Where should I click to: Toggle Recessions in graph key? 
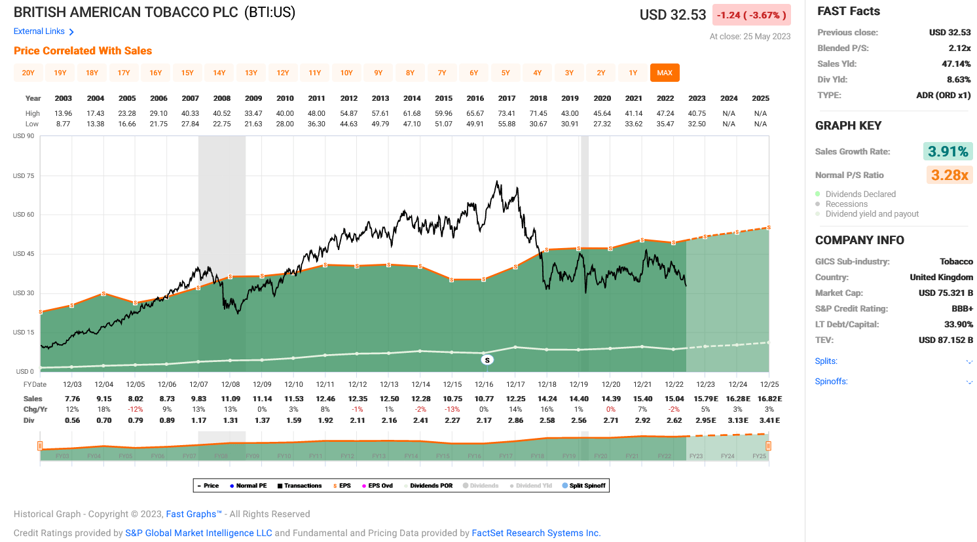(841, 204)
